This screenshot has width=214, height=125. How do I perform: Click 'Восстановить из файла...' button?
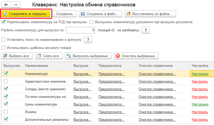[x=150, y=14]
